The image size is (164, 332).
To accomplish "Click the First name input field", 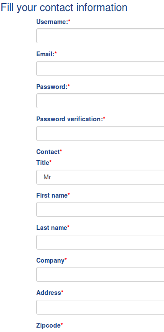I will click(x=100, y=209).
